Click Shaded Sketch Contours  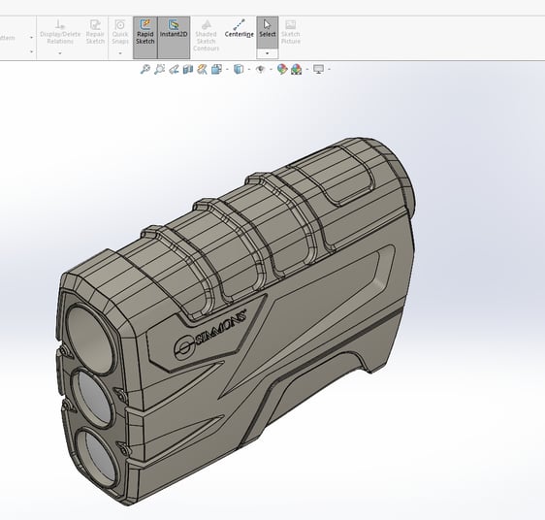tap(206, 36)
